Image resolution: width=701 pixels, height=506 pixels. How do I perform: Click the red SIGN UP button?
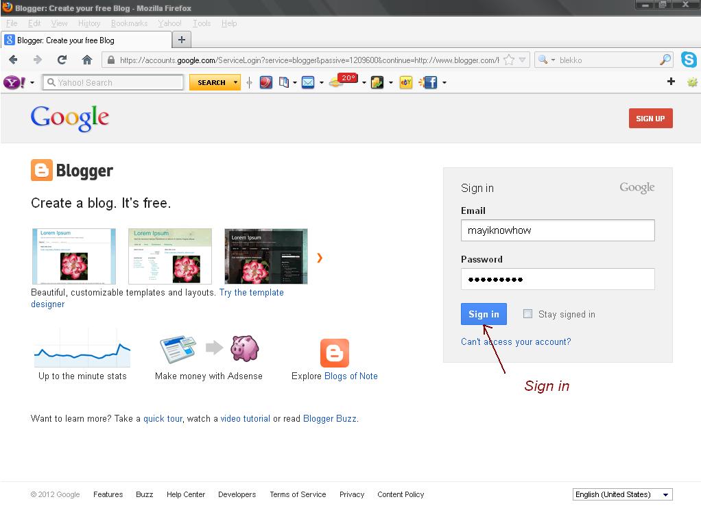(x=650, y=119)
